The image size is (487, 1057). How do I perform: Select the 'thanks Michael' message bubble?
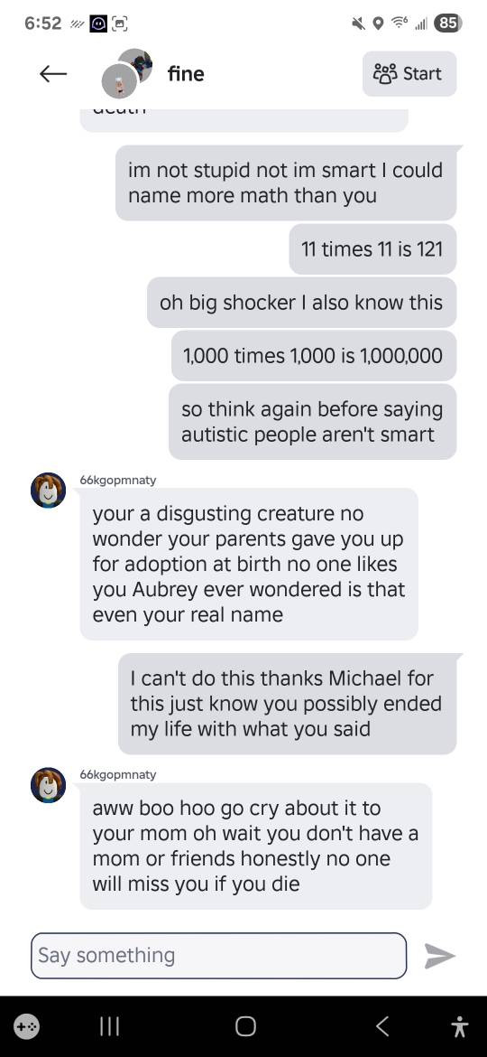tap(287, 703)
